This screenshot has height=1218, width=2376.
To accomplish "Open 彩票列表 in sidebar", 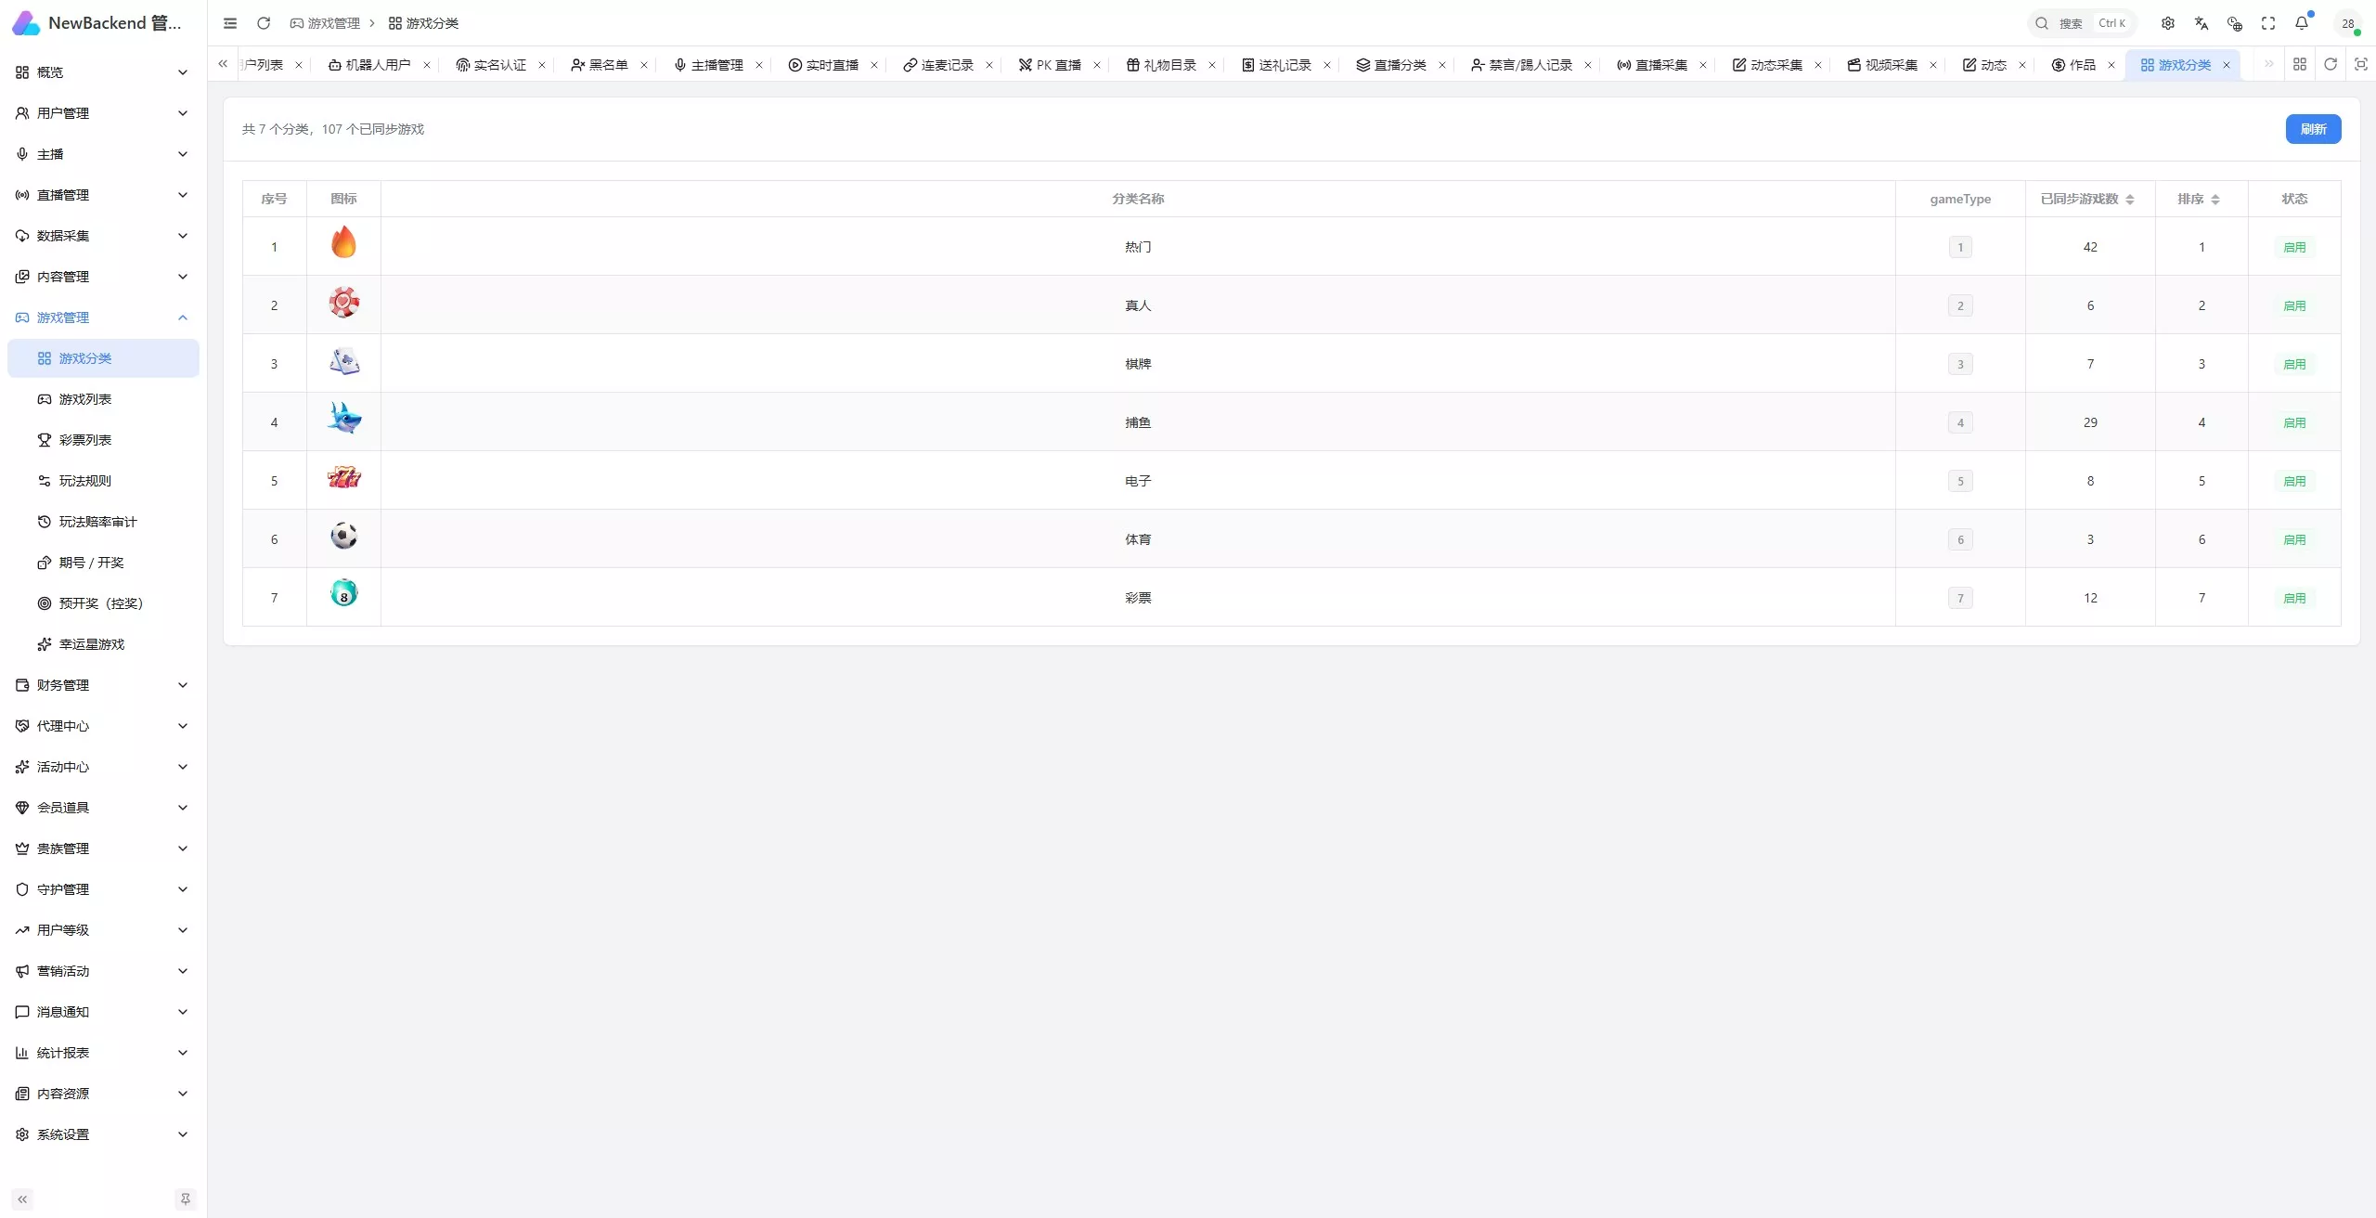I will point(103,440).
